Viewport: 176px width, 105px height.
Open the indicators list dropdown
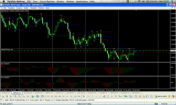[33, 96]
